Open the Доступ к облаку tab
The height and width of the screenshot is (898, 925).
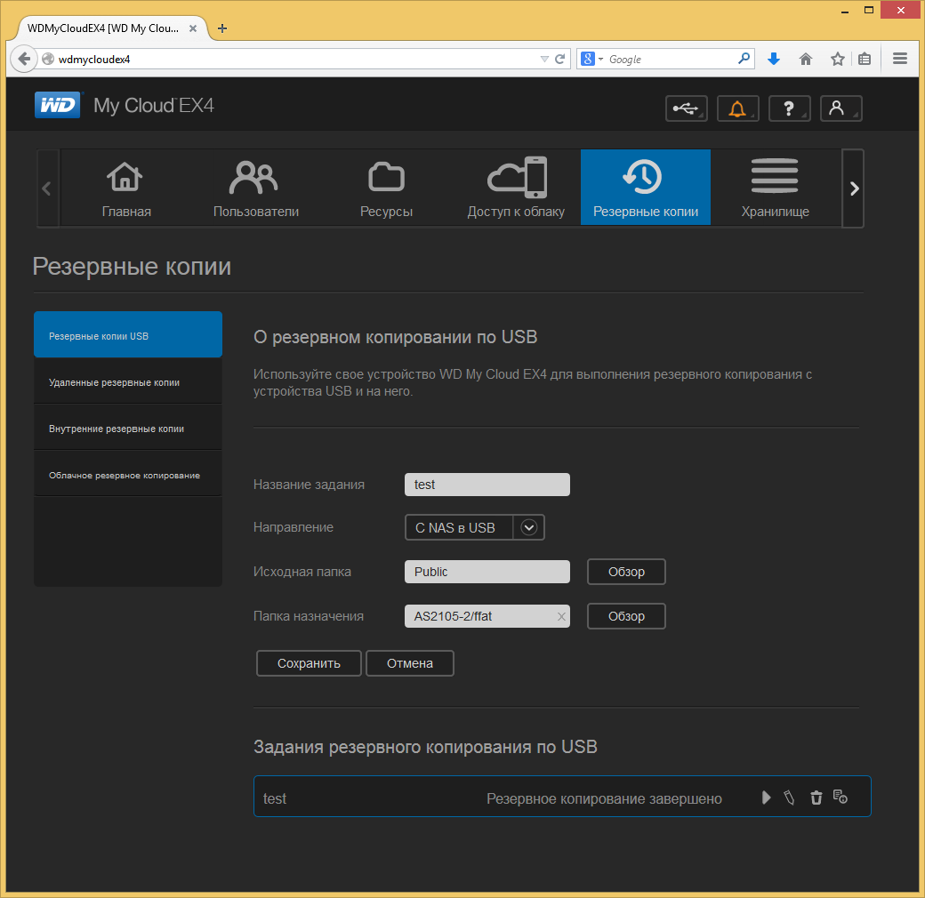pyautogui.click(x=516, y=188)
